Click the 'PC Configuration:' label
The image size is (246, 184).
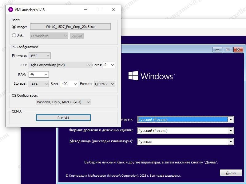25,47
